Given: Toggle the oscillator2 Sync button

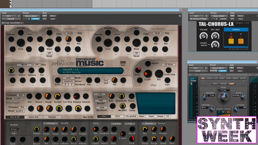Looking at the screenshot, I should pos(117,34).
